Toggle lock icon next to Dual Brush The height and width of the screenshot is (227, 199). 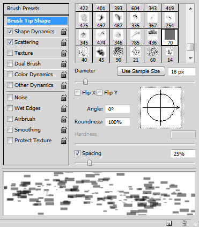tap(64, 64)
